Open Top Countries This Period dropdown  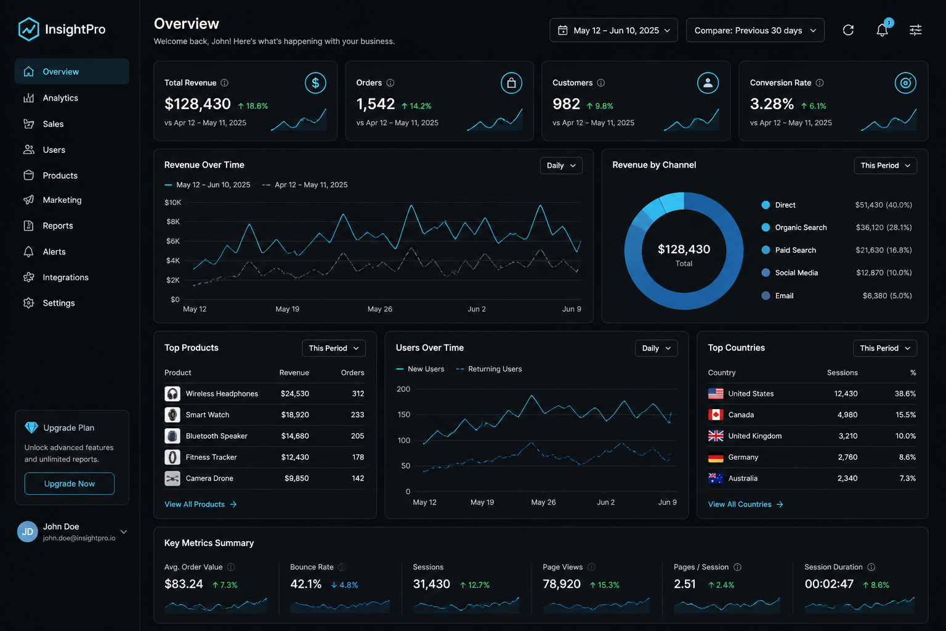[885, 348]
